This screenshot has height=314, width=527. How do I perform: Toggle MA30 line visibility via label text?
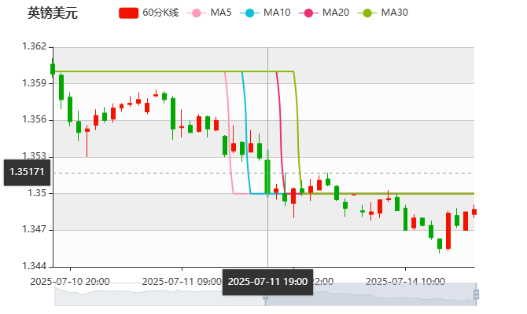(x=394, y=13)
